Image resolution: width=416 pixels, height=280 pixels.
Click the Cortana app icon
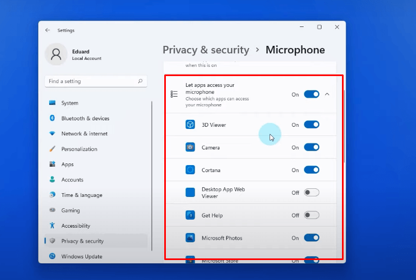tap(190, 170)
